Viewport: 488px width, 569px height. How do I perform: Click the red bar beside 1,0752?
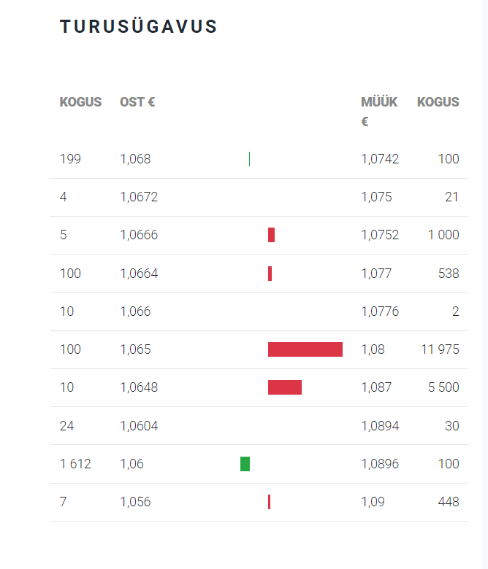271,235
